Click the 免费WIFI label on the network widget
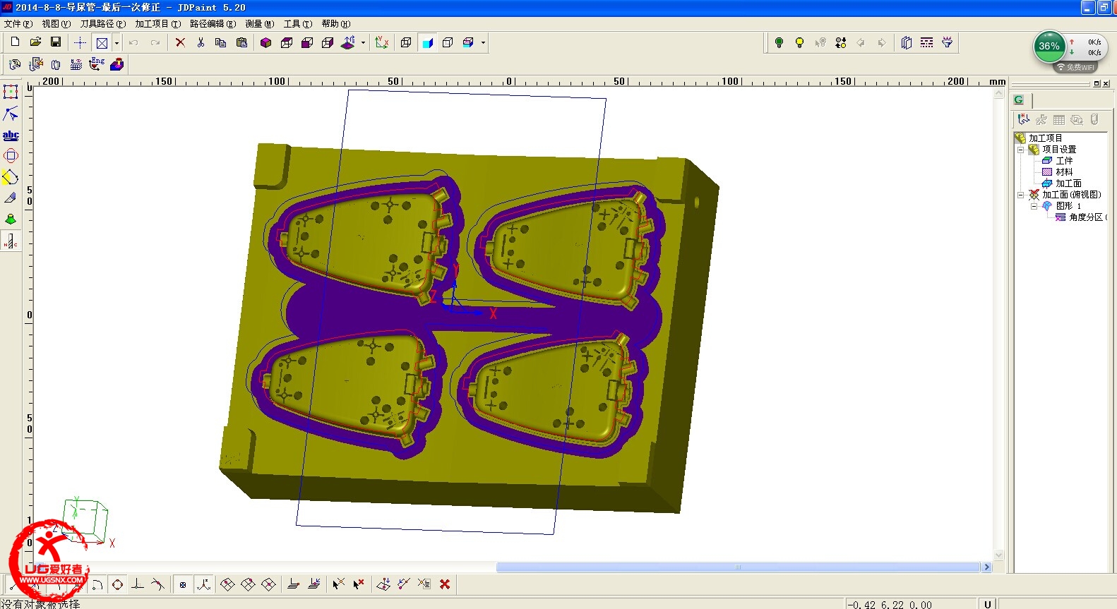Viewport: 1117px width, 609px height. (1080, 68)
